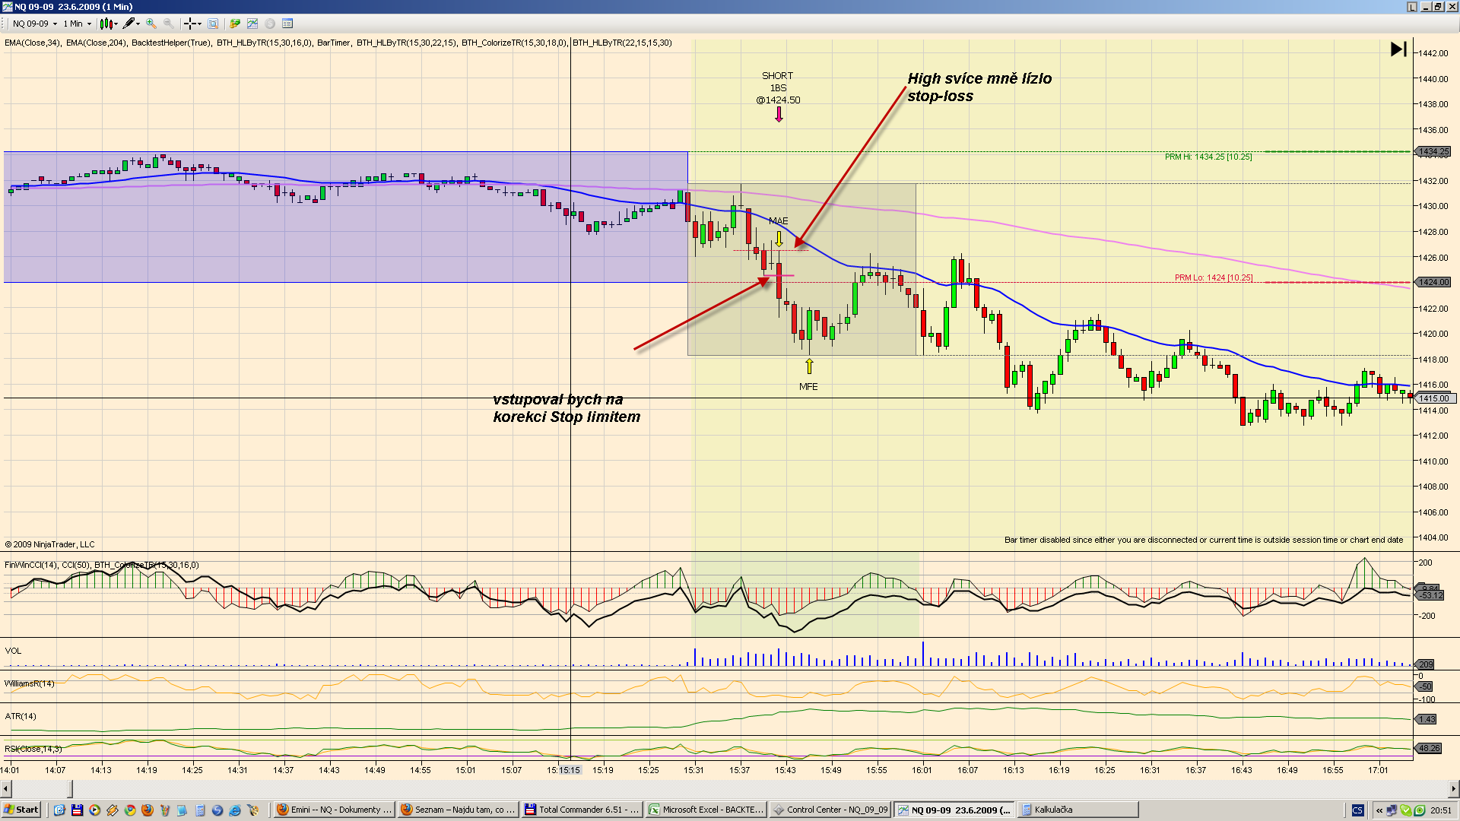Viewport: 1460px width, 821px height.
Task: Switch to Microsoft Excel taskbar window
Action: point(706,810)
